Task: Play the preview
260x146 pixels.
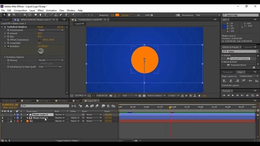Action: tap(233, 95)
